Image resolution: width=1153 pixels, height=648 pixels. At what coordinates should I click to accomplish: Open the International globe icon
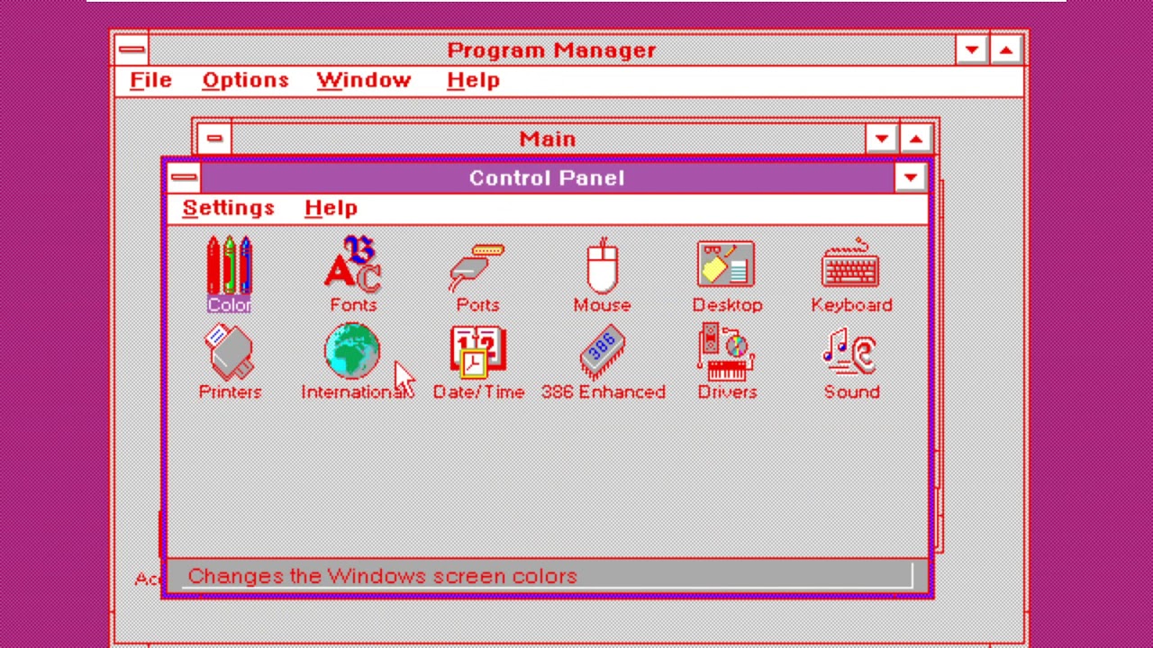(353, 363)
